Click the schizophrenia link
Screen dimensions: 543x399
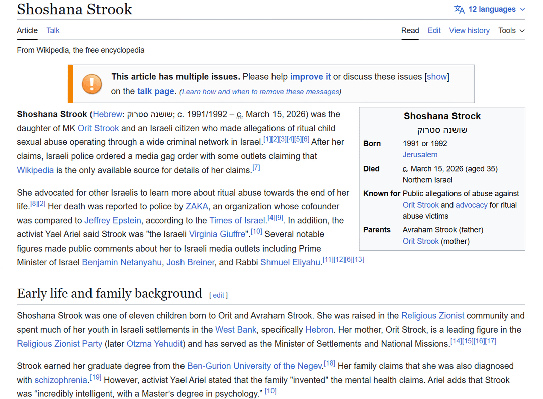click(60, 380)
